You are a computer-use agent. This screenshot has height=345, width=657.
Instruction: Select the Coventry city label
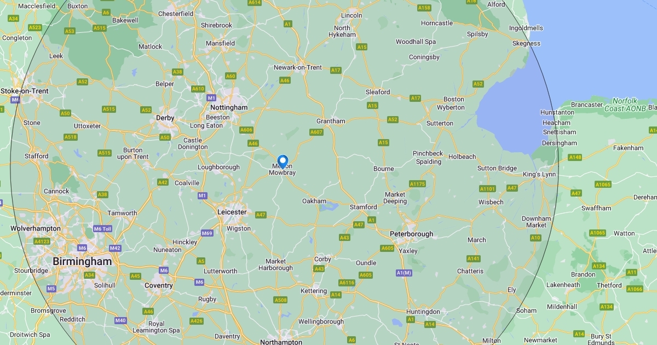(159, 285)
